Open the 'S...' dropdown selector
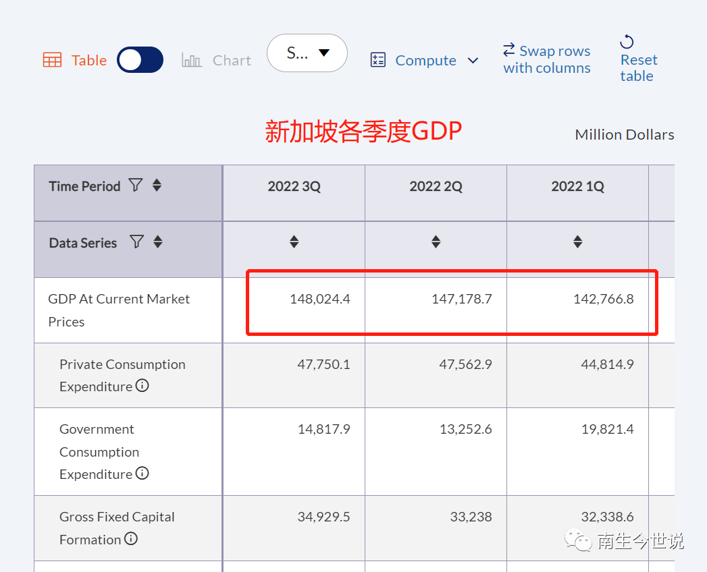Viewport: 707px width, 572px height. click(307, 53)
